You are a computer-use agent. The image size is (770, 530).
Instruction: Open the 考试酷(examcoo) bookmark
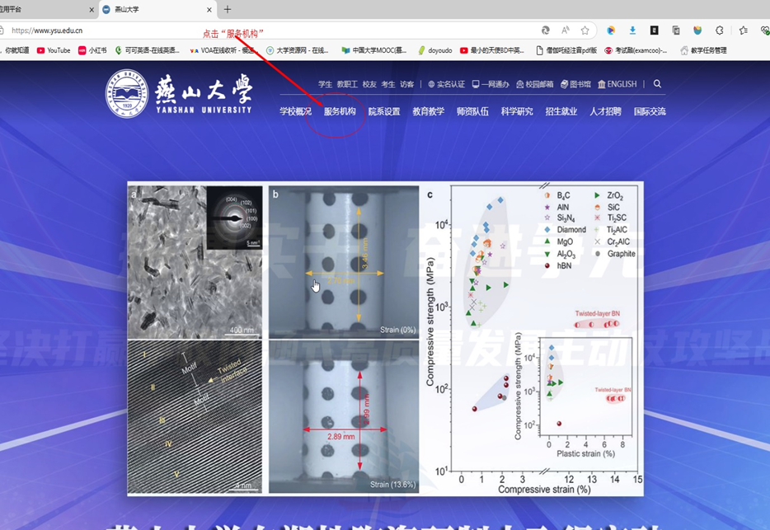636,50
